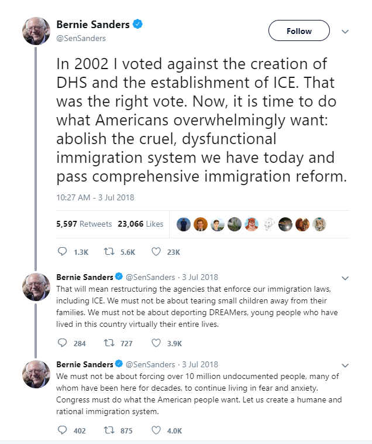372x444 pixels.
Task: View the 23,066 Likes list
Action: [x=140, y=224]
